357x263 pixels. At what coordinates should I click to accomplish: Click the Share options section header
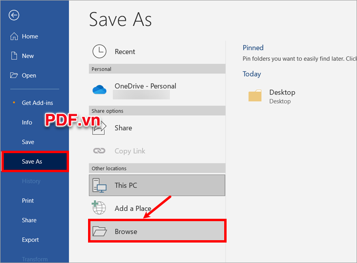[x=157, y=111]
